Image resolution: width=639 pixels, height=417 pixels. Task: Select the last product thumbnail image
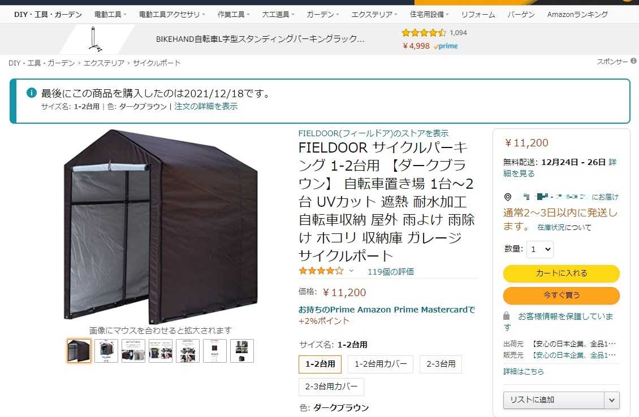click(x=242, y=351)
